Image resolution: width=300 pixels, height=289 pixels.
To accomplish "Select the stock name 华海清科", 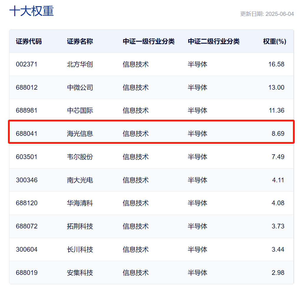I will (80, 203).
